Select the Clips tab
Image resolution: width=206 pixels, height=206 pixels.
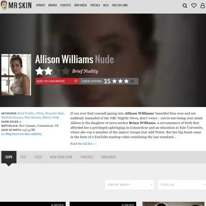tap(9, 157)
